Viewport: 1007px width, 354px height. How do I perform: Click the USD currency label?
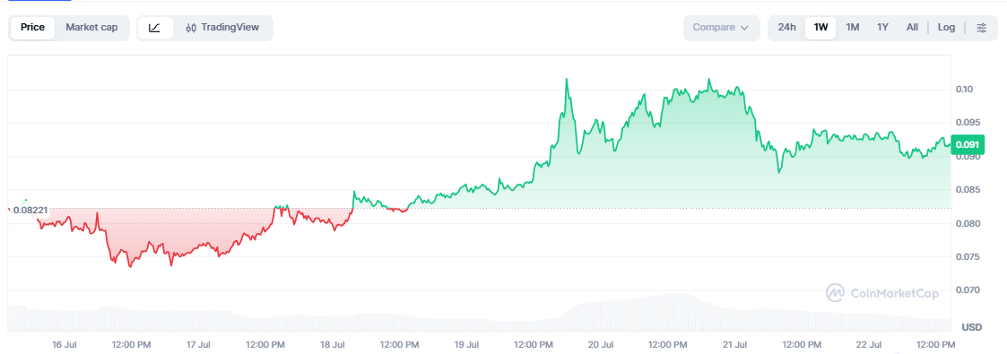(972, 327)
